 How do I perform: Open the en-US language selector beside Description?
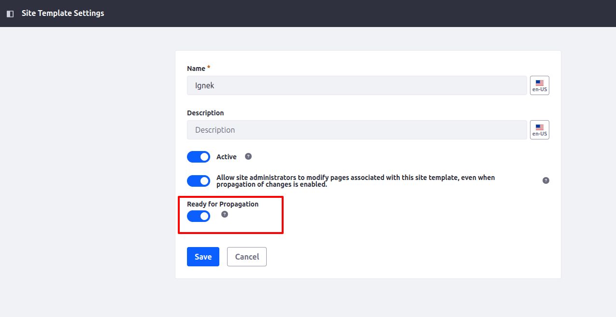pos(539,130)
